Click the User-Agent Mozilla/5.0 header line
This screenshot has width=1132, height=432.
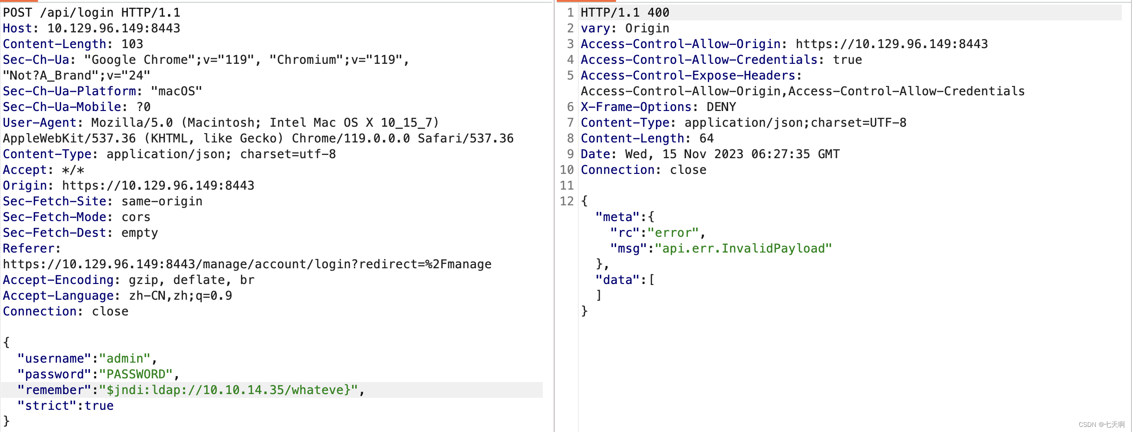point(221,123)
